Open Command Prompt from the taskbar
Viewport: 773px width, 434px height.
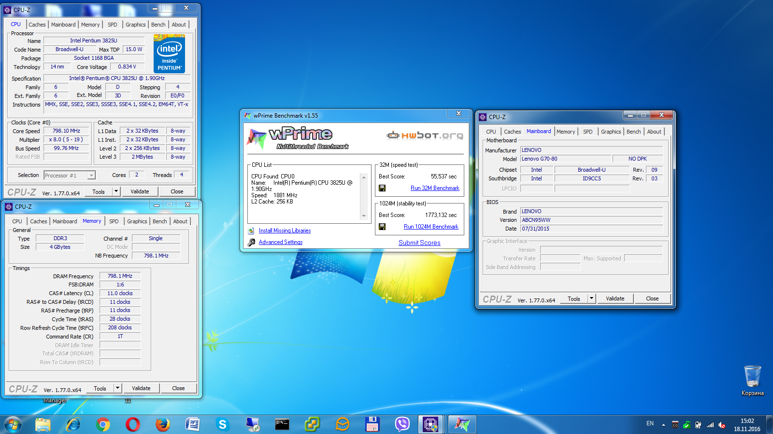point(282,424)
